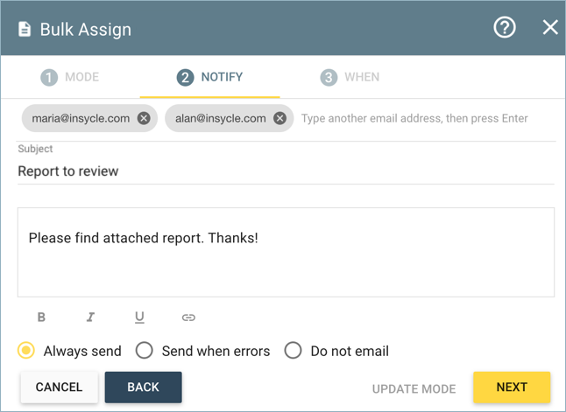Viewport: 566px width, 412px height.
Task: Toggle italic formatting
Action: click(x=90, y=317)
